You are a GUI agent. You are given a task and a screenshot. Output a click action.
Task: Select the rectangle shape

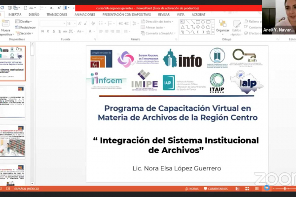click(x=198, y=22)
